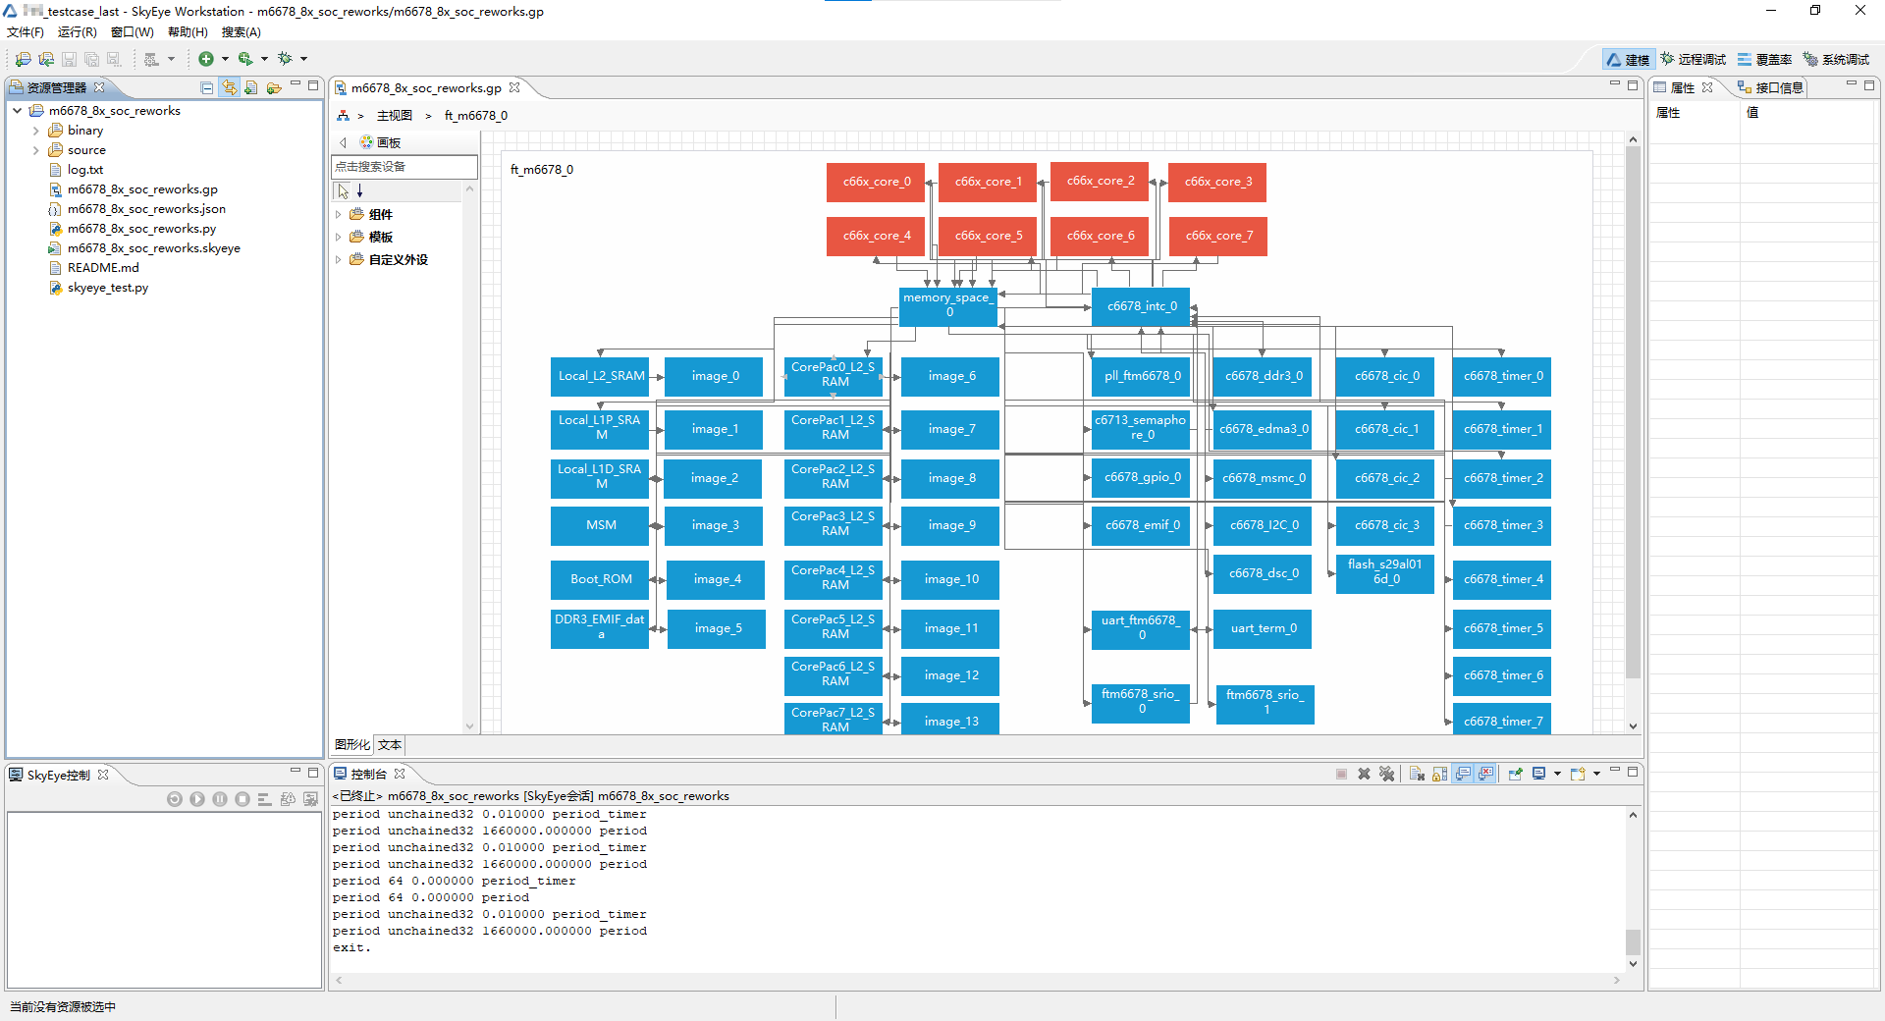
Task: Select the c66x_core_0 block
Action: click(x=876, y=182)
